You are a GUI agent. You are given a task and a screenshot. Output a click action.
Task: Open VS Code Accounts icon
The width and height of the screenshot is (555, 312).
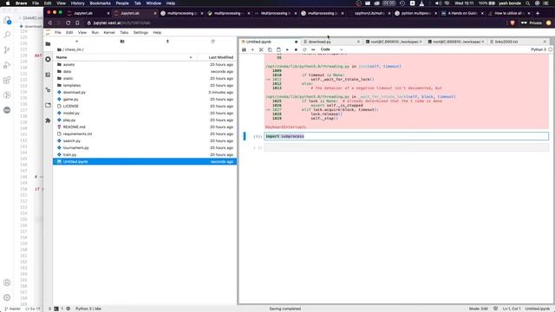(x=7, y=283)
